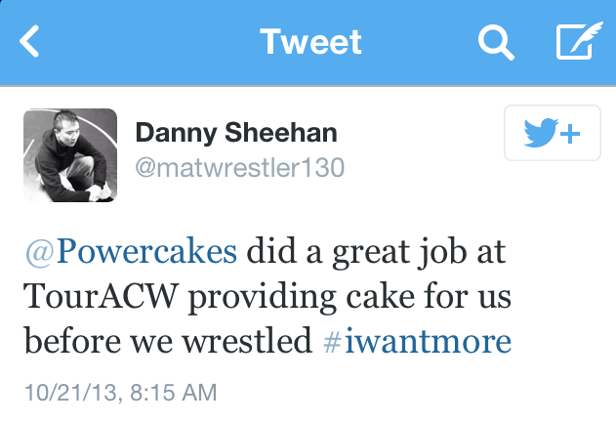Viewport: 616px width, 423px height.
Task: Click the tweet timestamp 10/21/13, 8:15 AM
Action: 118,393
